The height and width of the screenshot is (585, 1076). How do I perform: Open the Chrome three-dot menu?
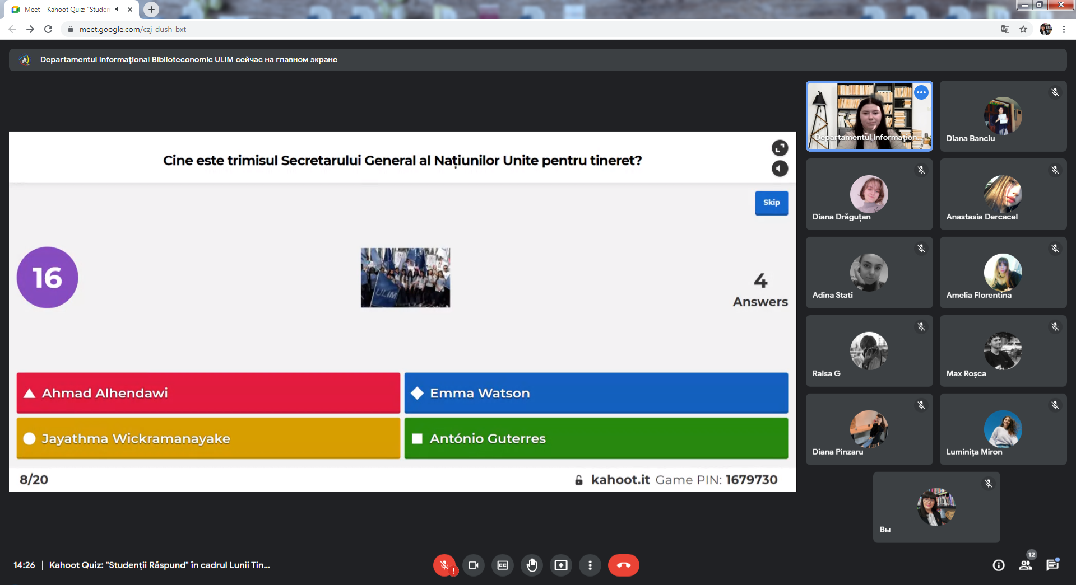[x=1064, y=29]
